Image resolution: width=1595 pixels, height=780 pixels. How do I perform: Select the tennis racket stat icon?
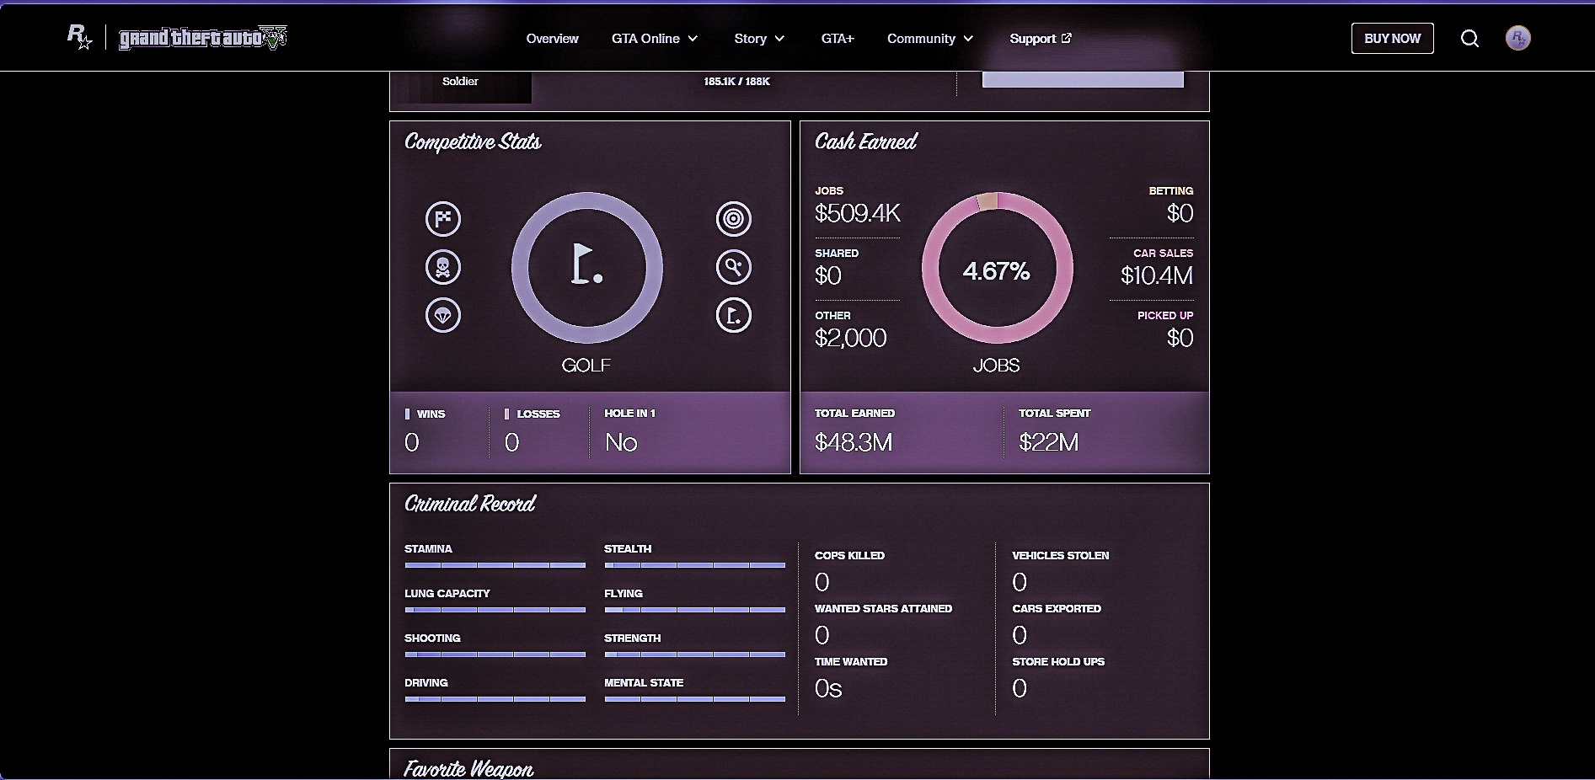pos(733,267)
